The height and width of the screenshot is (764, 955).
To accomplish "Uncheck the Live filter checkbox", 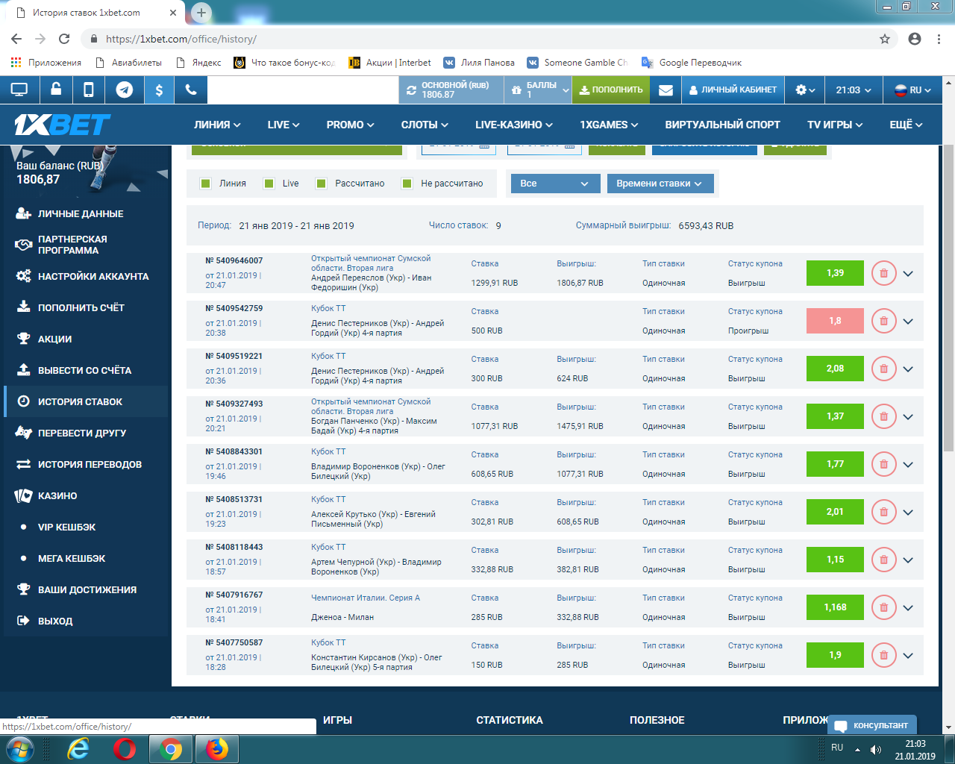I will [269, 184].
